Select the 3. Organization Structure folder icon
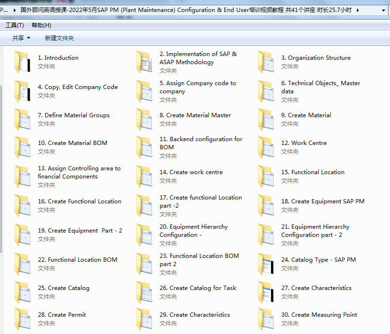 266,62
